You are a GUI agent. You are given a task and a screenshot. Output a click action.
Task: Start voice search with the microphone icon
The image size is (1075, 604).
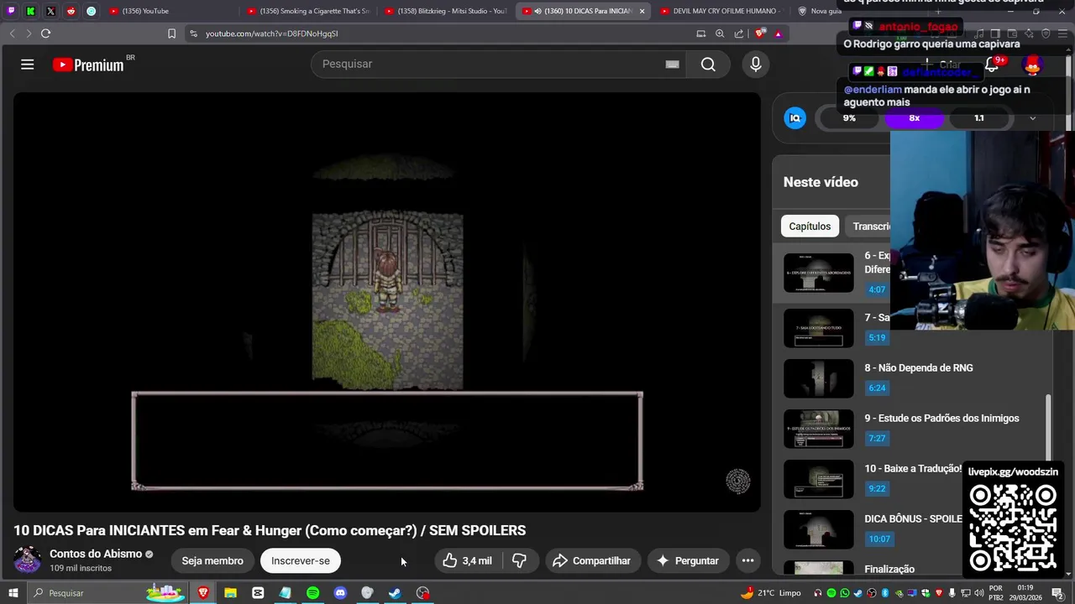coord(756,65)
